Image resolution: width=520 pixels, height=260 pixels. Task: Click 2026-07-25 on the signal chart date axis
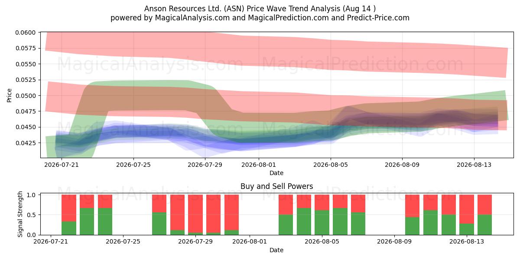click(x=123, y=242)
